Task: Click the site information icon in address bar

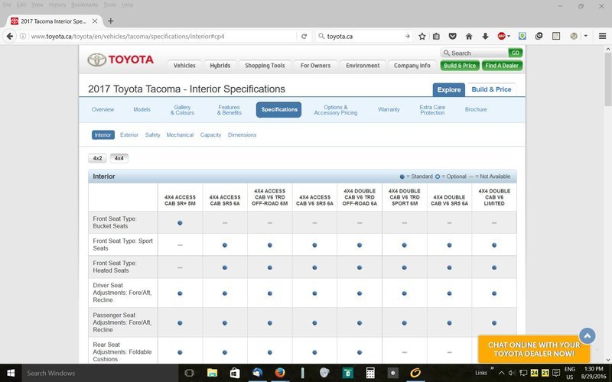Action: tap(23, 36)
